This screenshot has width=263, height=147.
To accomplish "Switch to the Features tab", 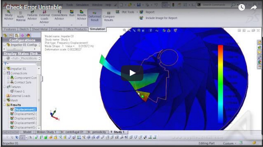I will pos(10,29).
